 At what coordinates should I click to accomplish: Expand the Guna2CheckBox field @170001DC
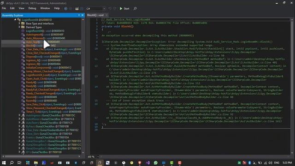point(19,115)
